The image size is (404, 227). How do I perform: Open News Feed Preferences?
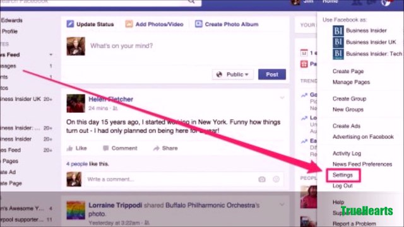pyautogui.click(x=362, y=164)
